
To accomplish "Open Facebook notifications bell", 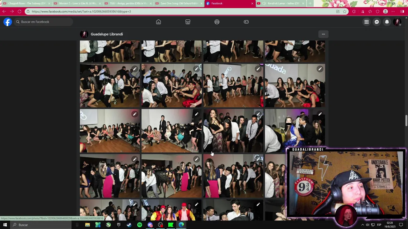I will pyautogui.click(x=387, y=22).
